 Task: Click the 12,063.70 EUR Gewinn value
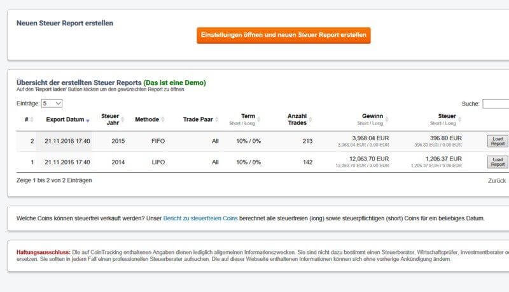click(x=369, y=159)
